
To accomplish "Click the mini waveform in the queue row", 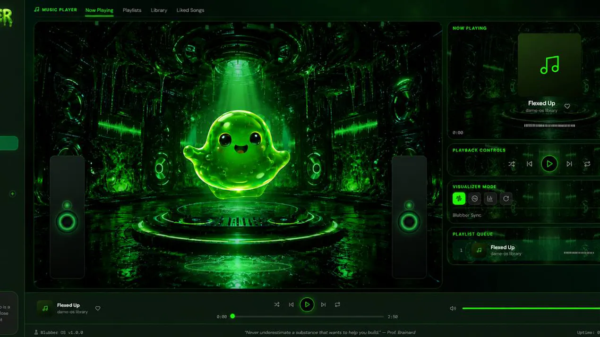I will coord(579,253).
